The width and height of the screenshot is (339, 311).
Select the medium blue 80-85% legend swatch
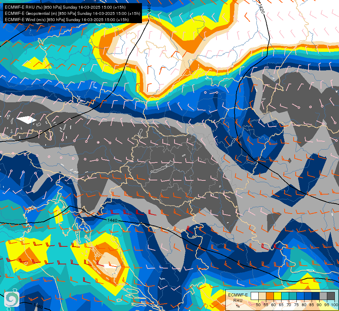pos(308,296)
